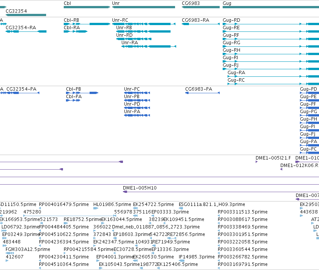
Task: Select the Gug-PJ protein label
Action: click(x=308, y=134)
